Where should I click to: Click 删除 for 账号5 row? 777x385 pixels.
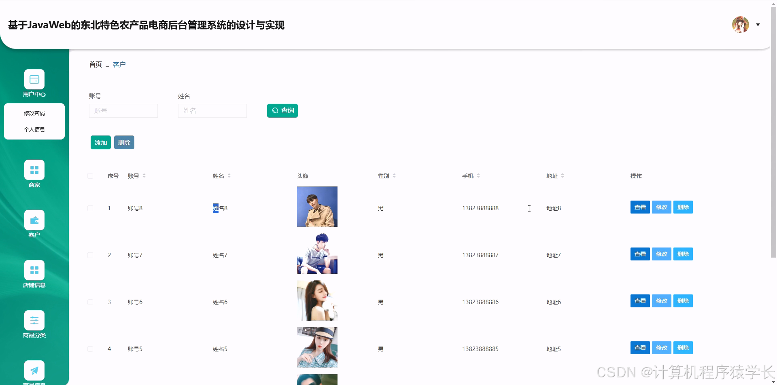click(x=683, y=348)
